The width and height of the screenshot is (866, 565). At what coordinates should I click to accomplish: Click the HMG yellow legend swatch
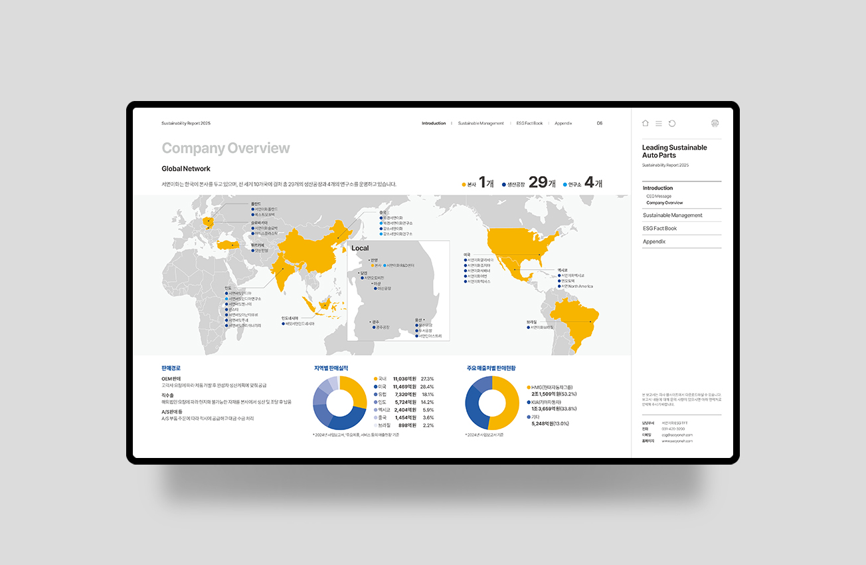click(x=529, y=387)
